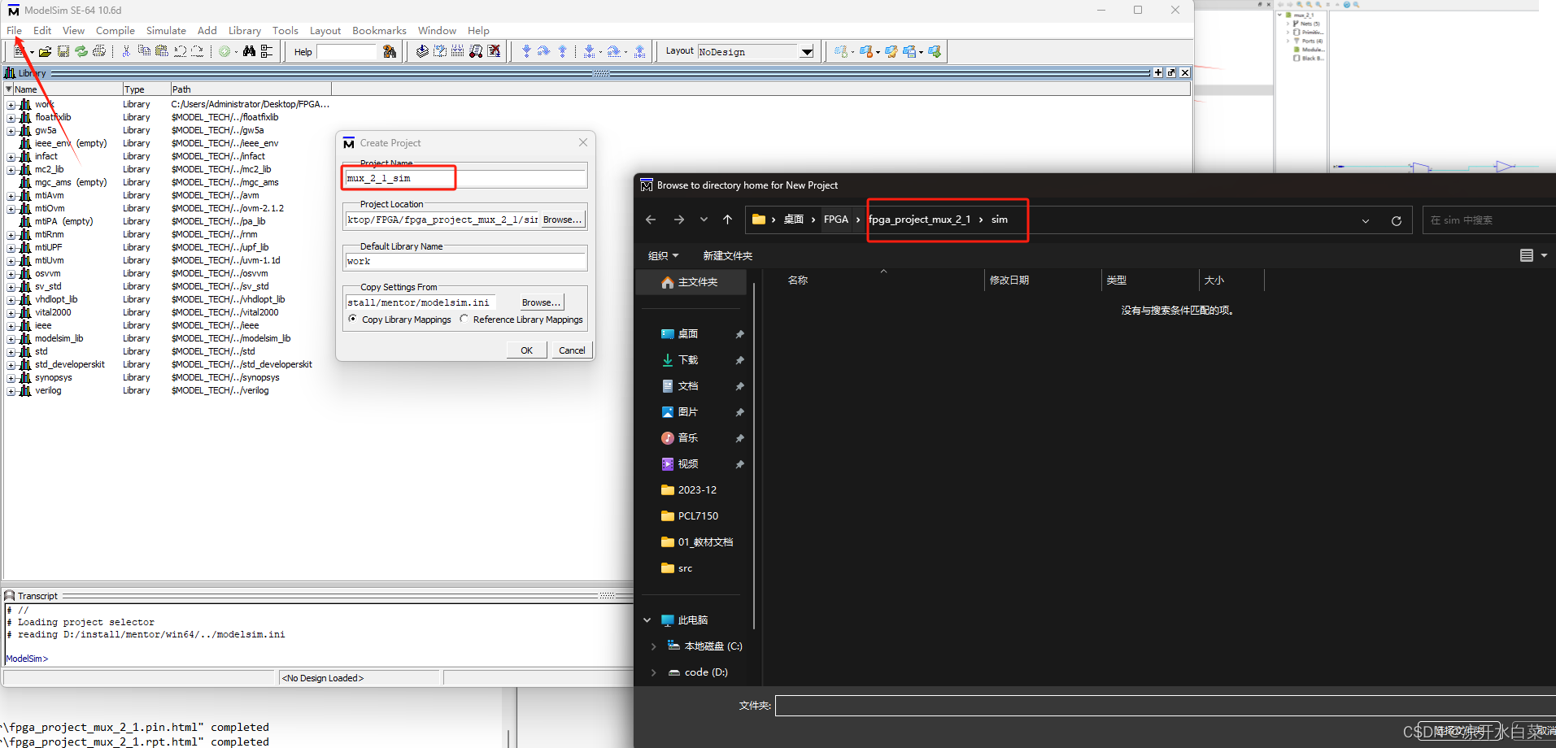Select PCL7150 folder in sidebar
Screen dimensions: 1556x748
tap(698, 516)
